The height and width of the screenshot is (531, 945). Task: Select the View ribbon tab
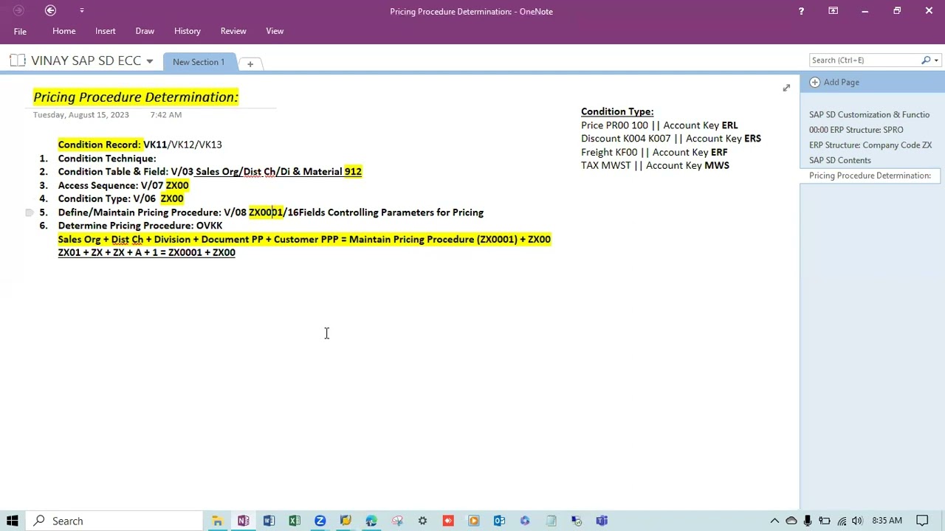(275, 31)
